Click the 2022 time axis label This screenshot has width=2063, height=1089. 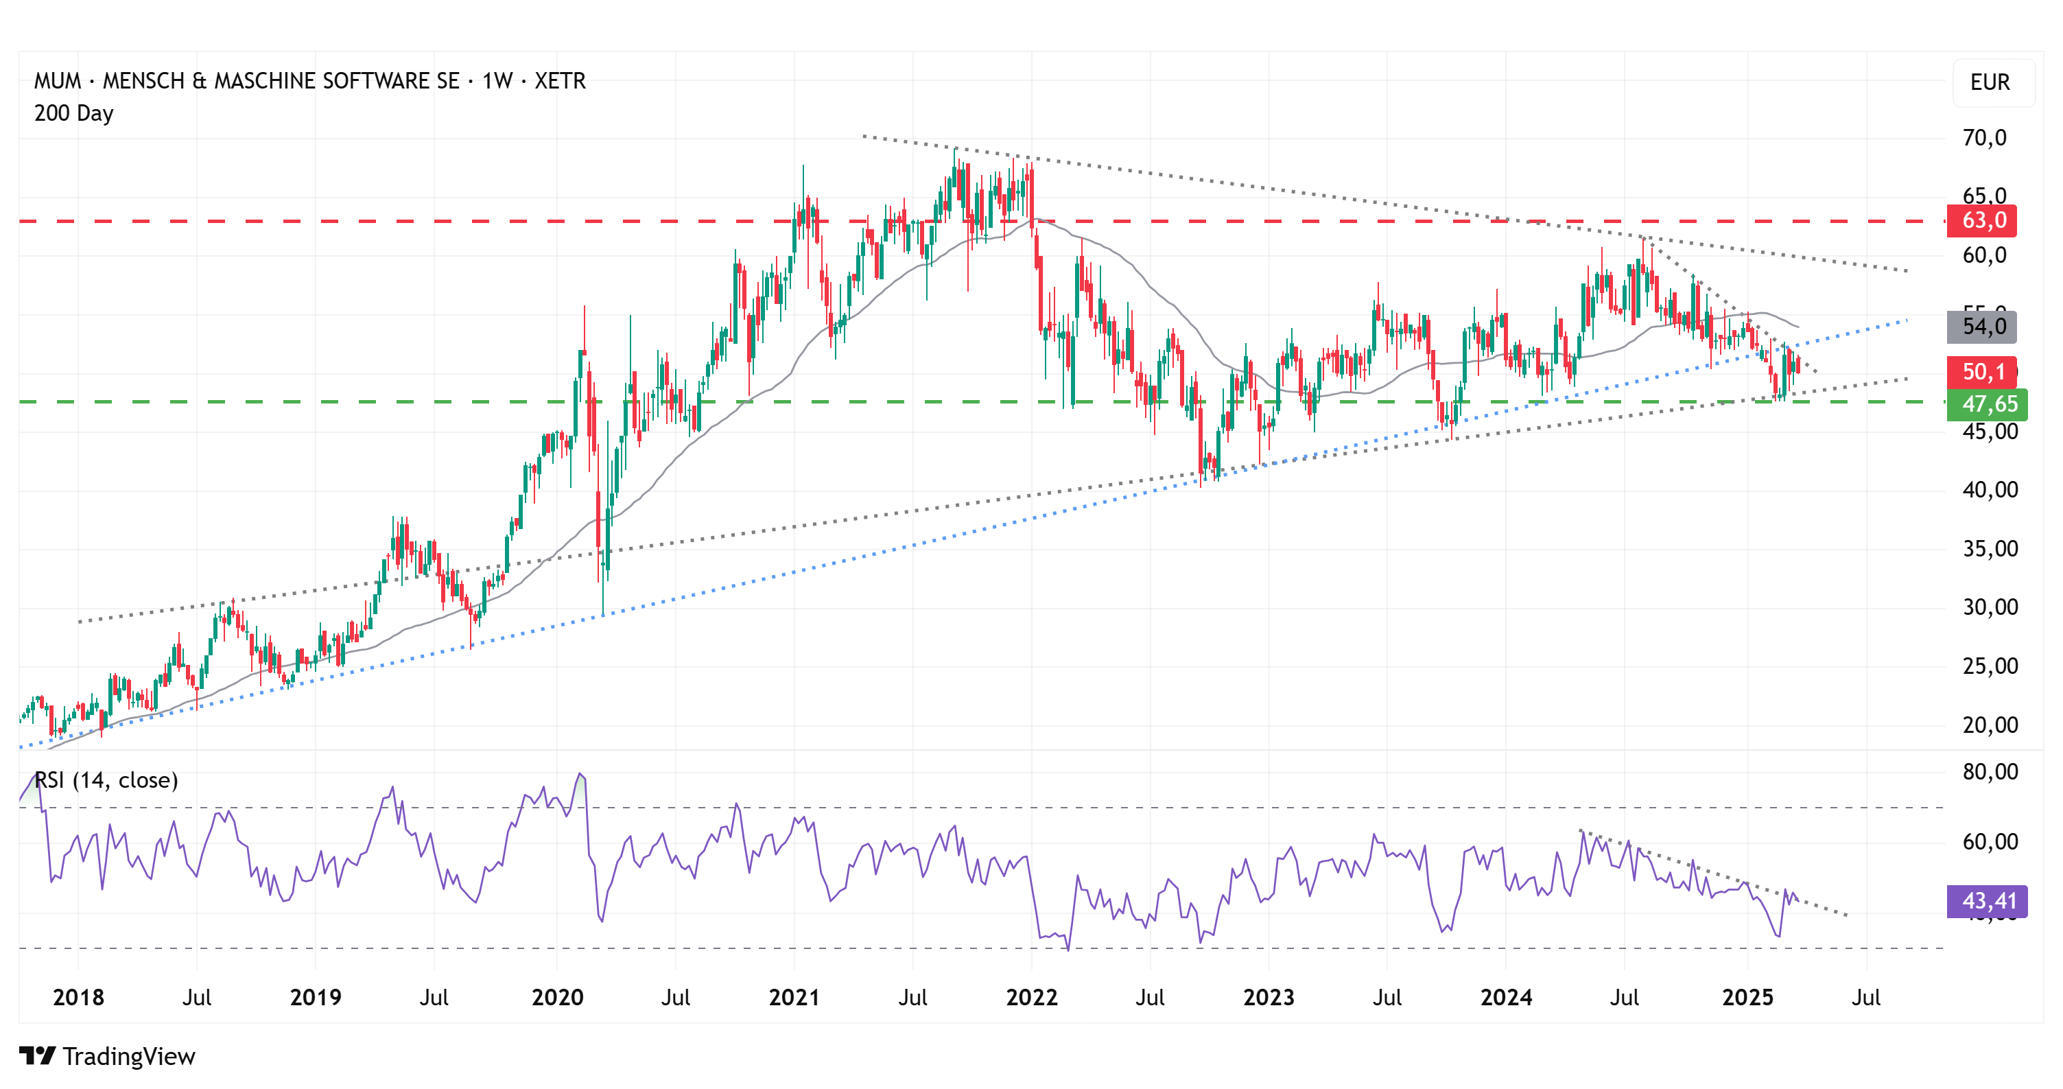tap(1032, 998)
